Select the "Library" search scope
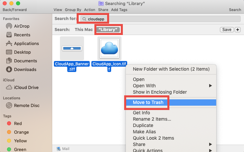244x152 pixels. 108,29
